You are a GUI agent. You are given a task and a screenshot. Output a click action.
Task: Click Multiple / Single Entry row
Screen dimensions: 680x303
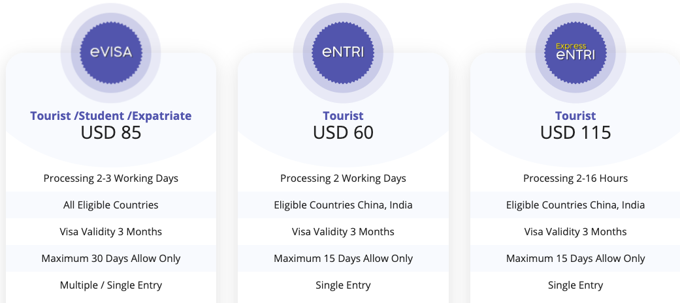coord(110,285)
